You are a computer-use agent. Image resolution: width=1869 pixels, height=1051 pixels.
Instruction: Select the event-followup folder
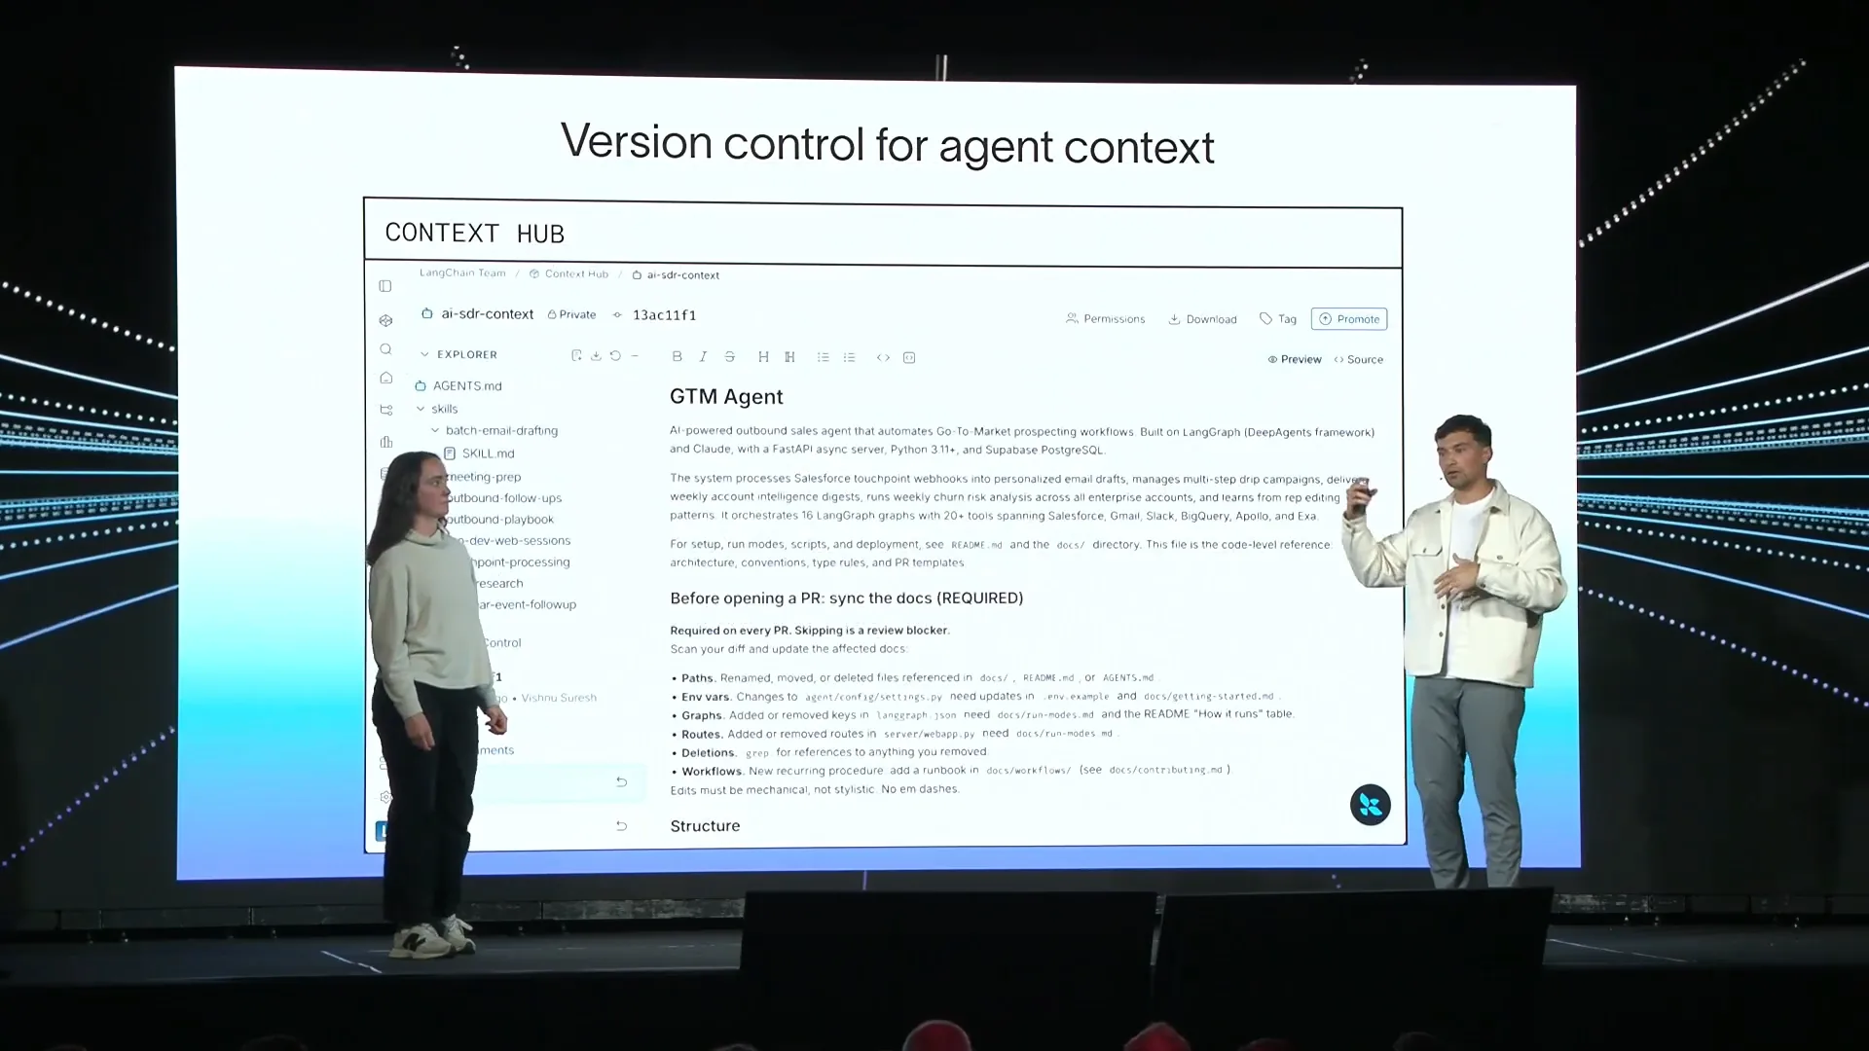526,604
